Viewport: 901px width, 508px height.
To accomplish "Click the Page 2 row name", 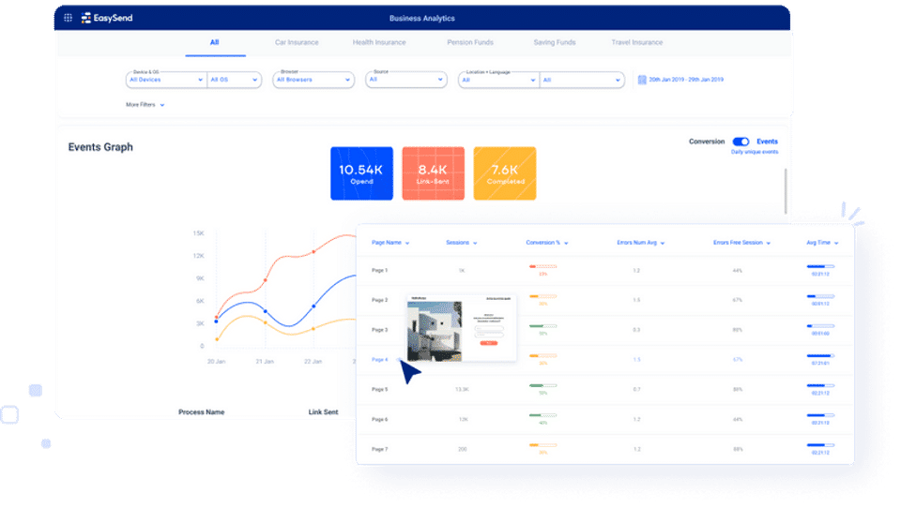I will (x=379, y=300).
